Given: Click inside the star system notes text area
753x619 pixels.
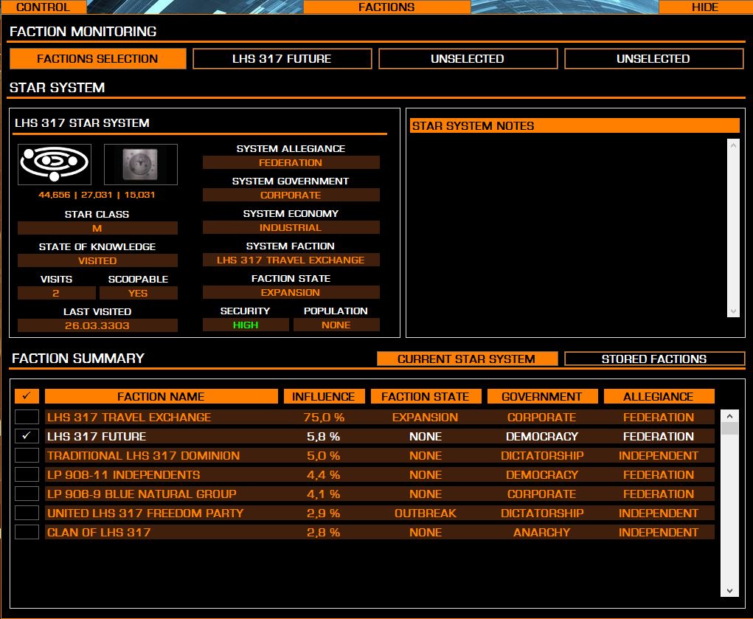Looking at the screenshot, I should click(x=569, y=228).
